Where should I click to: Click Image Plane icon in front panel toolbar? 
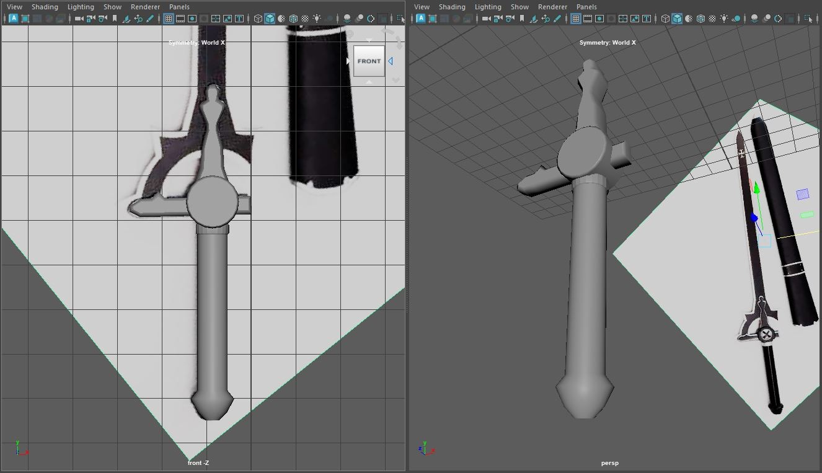(x=126, y=19)
